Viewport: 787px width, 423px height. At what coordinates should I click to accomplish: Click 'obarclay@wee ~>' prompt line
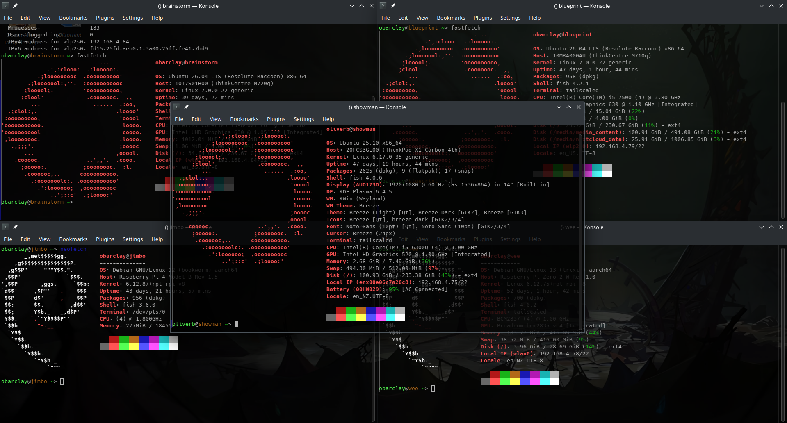pos(404,389)
